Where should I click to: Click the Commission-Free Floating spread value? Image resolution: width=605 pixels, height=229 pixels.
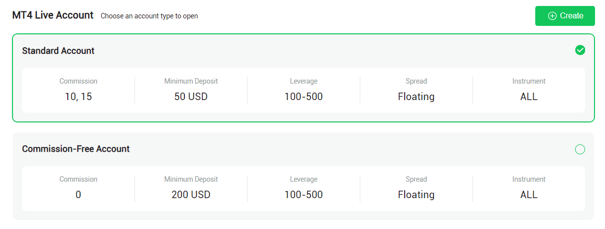pos(416,195)
